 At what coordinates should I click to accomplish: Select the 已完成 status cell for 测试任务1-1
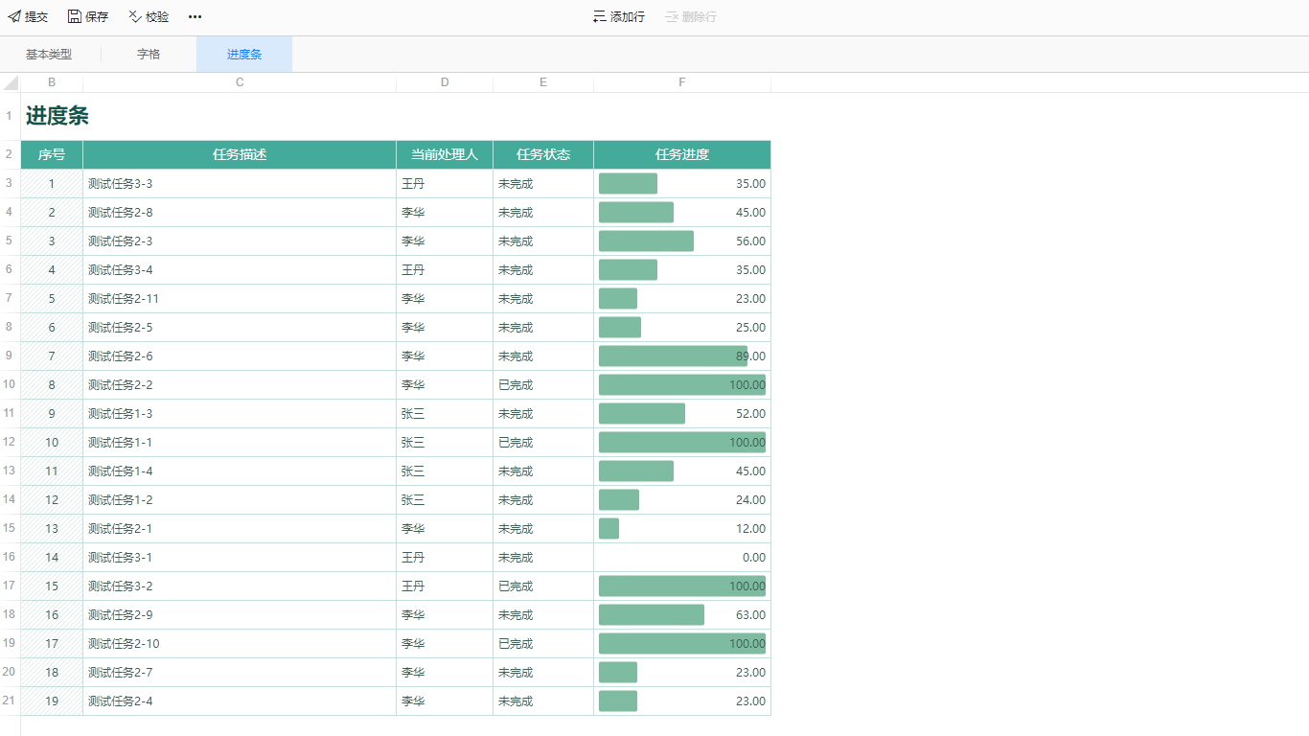(542, 443)
